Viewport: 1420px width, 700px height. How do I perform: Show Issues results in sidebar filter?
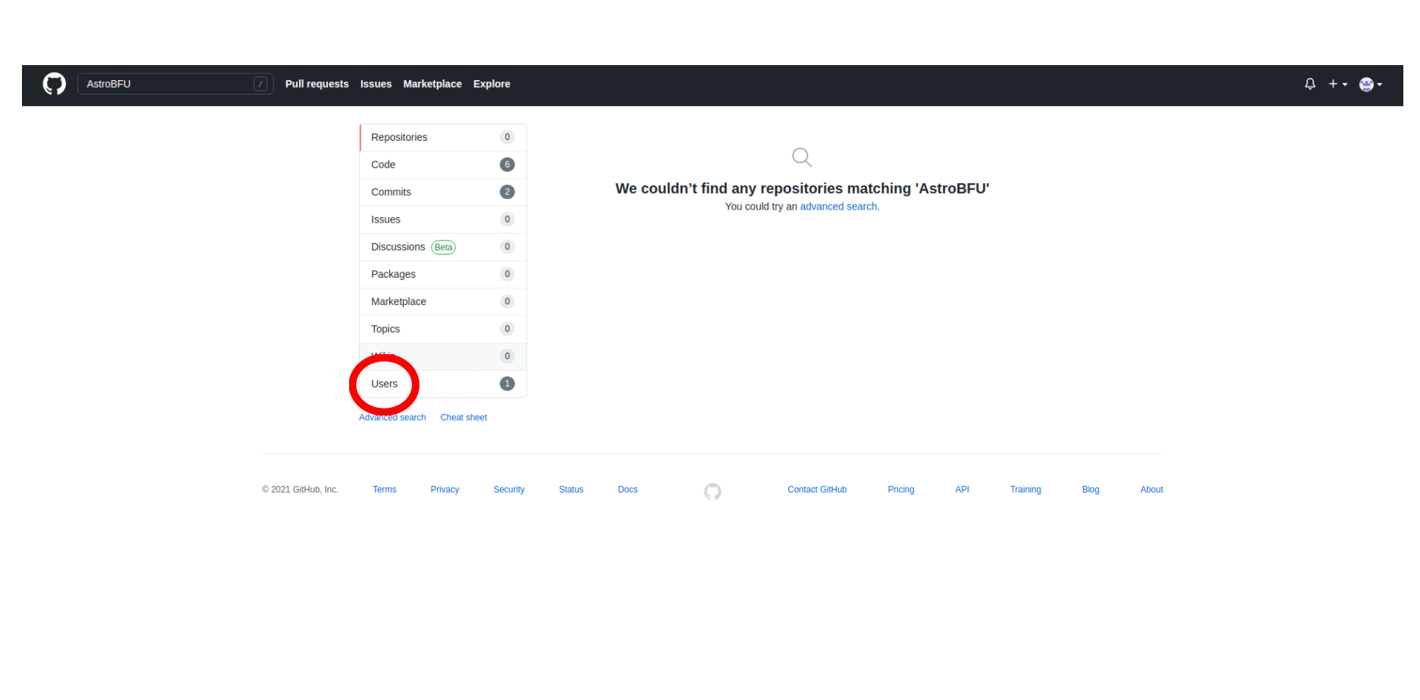443,219
